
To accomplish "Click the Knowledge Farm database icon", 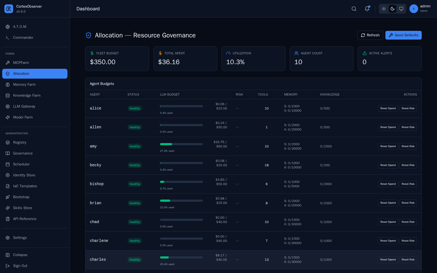I will 8,96.
